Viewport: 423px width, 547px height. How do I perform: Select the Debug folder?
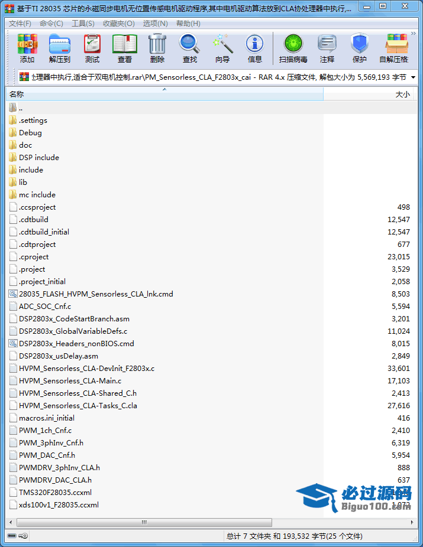click(30, 132)
